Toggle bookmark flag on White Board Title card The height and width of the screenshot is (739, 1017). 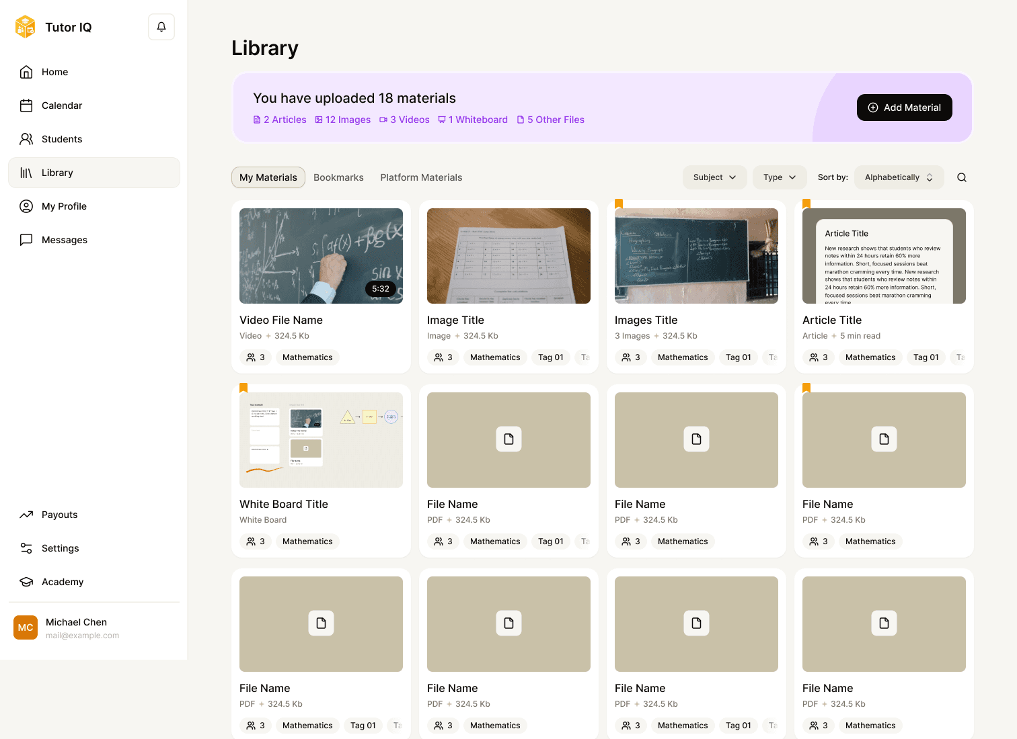[243, 388]
